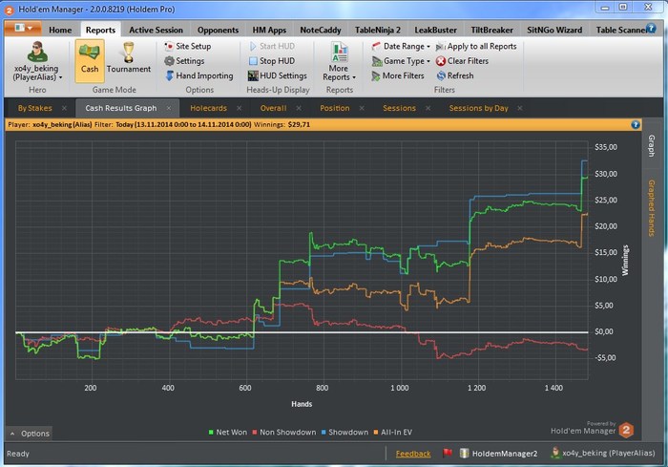The image size is (668, 467).
Task: Click the blue Showdown legend swatch
Action: [x=324, y=433]
